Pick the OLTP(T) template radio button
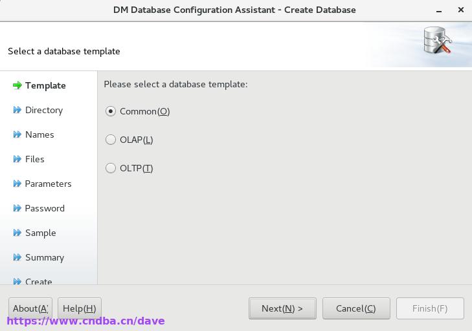472x331 pixels. [111, 168]
